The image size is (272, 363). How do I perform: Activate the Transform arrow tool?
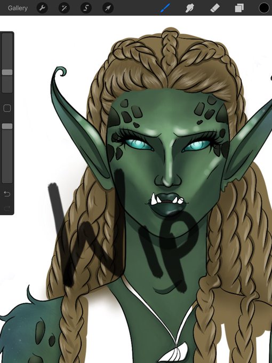(108, 8)
